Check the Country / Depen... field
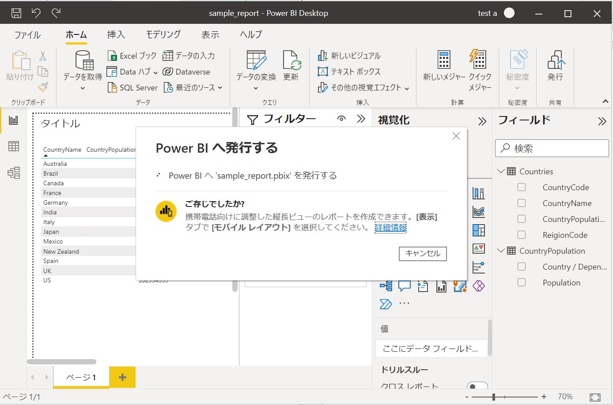This screenshot has height=405, width=613. [522, 267]
